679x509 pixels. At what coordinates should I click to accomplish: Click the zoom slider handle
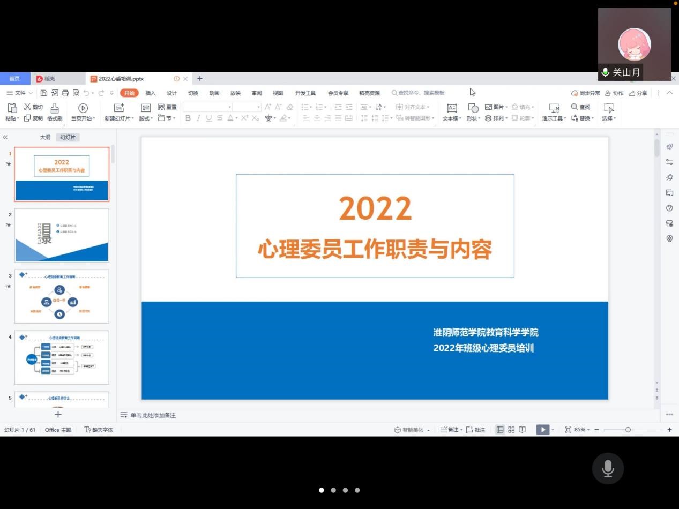(x=628, y=430)
